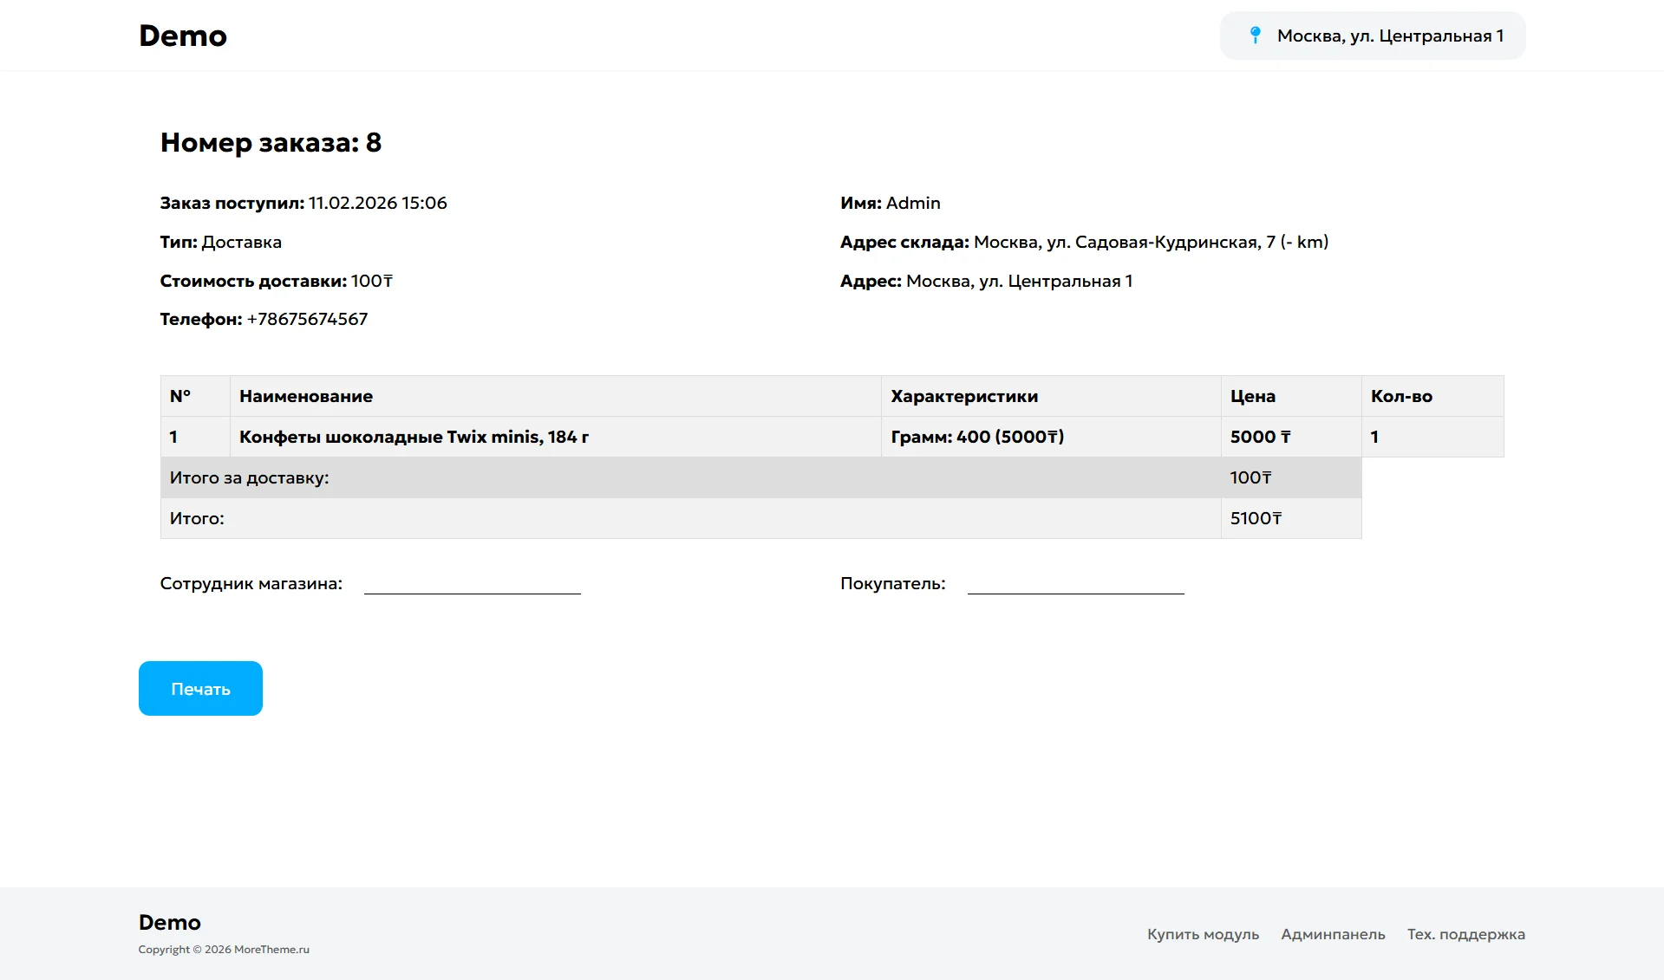
Task: Click the Demo logo in the footer
Action: (x=170, y=922)
